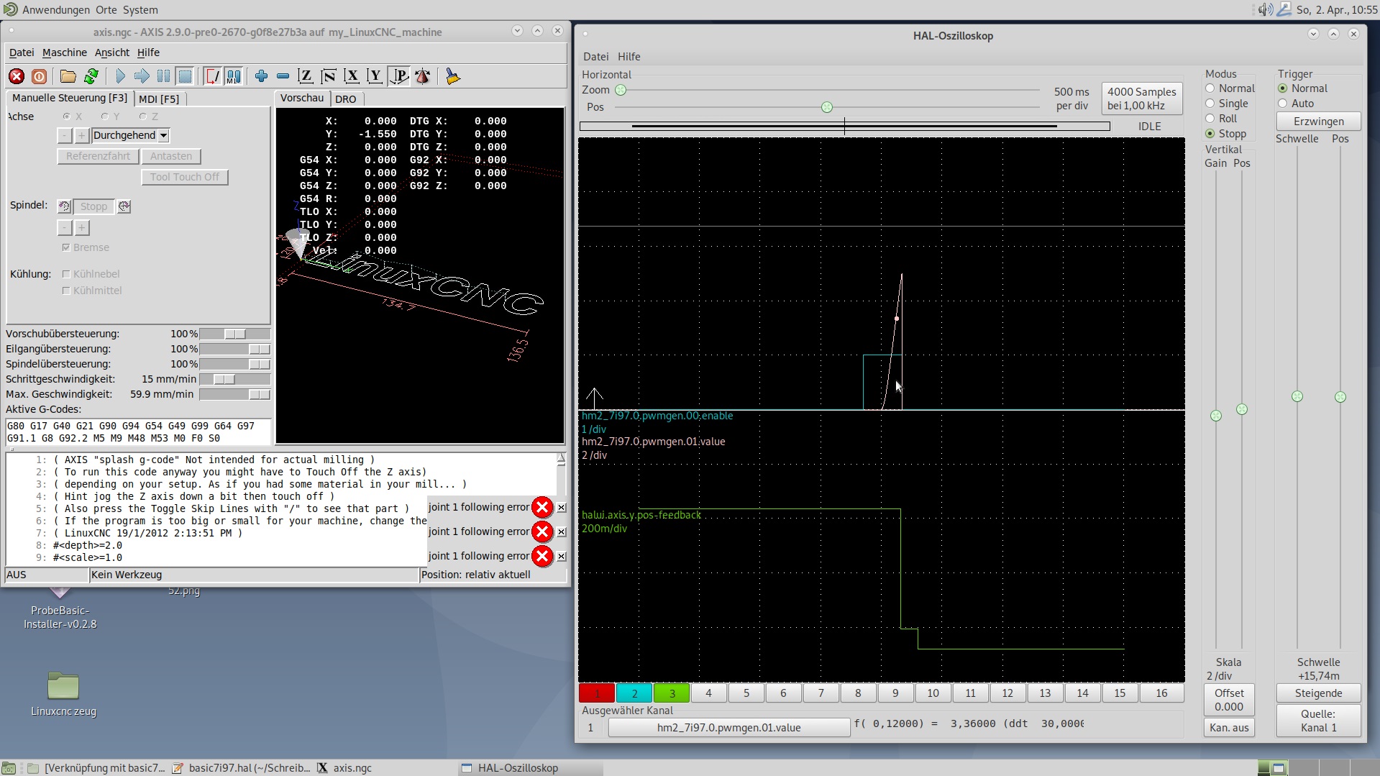
Task: Click spindle clockwise icon
Action: point(124,206)
